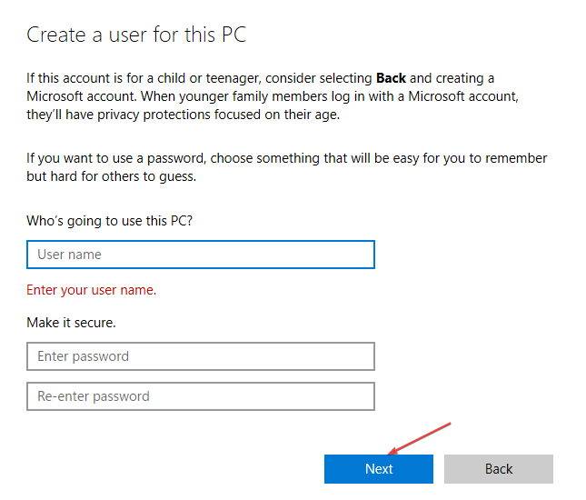The width and height of the screenshot is (586, 500).
Task: Click the 'Create a user for this PC' heading
Action: tap(136, 35)
